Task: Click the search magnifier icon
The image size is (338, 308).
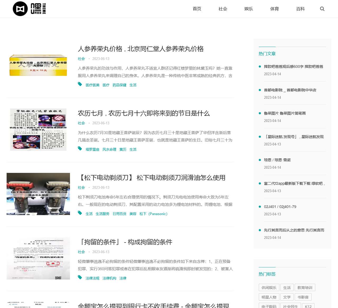Action: point(322,9)
